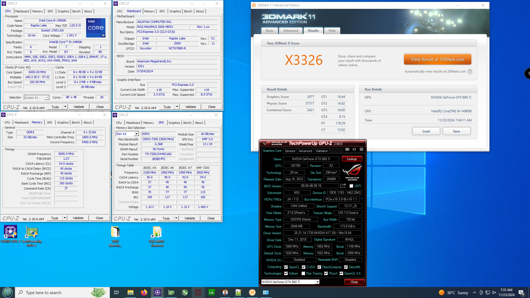This screenshot has width=530, height=298.
Task: Click Validate in the CPU-Z Memory window
Action: 78,218
